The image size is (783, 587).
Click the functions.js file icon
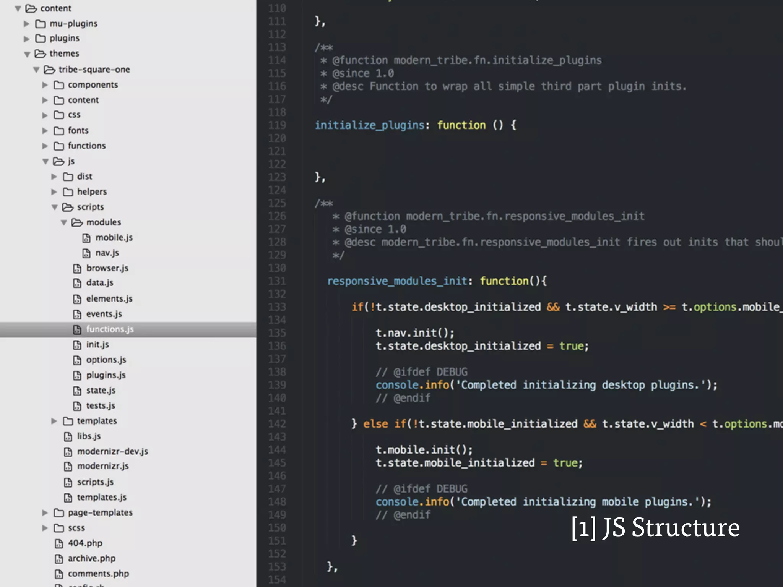[77, 330]
